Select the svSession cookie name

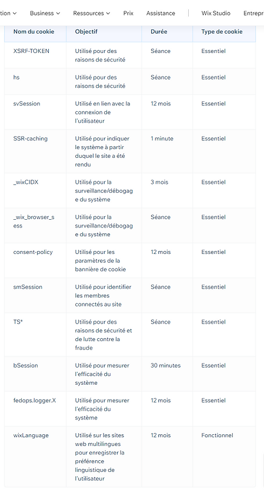[x=26, y=104]
